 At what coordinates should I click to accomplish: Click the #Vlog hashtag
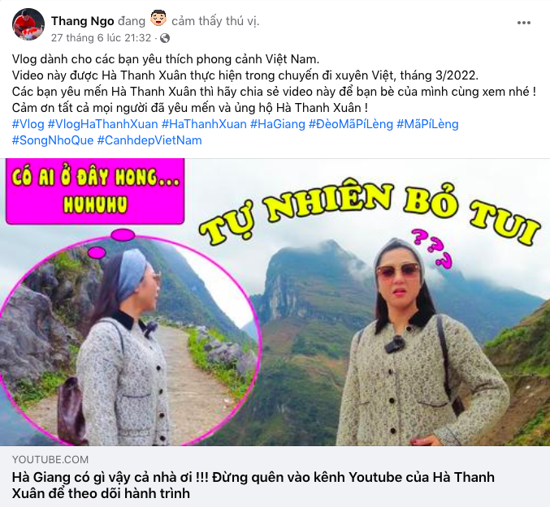pos(28,124)
